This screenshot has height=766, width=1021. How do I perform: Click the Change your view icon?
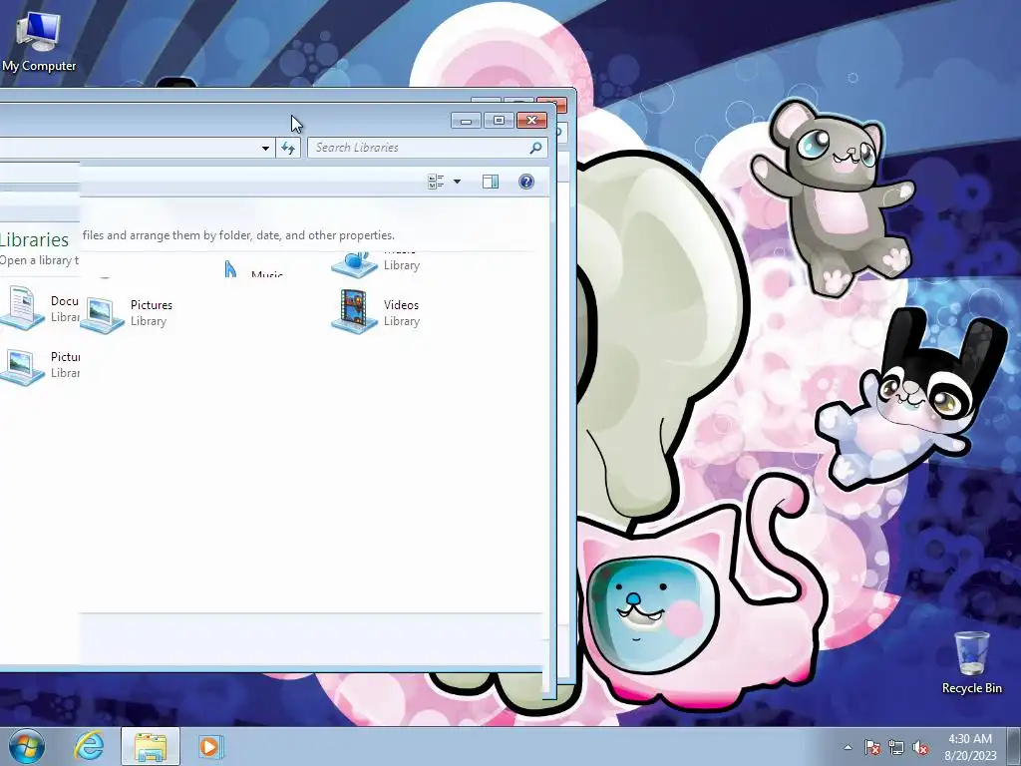[436, 182]
